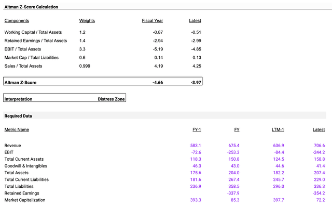Image resolution: width=332 pixels, height=207 pixels.
Task: Select the 'FY-1' column header
Action: coord(197,130)
